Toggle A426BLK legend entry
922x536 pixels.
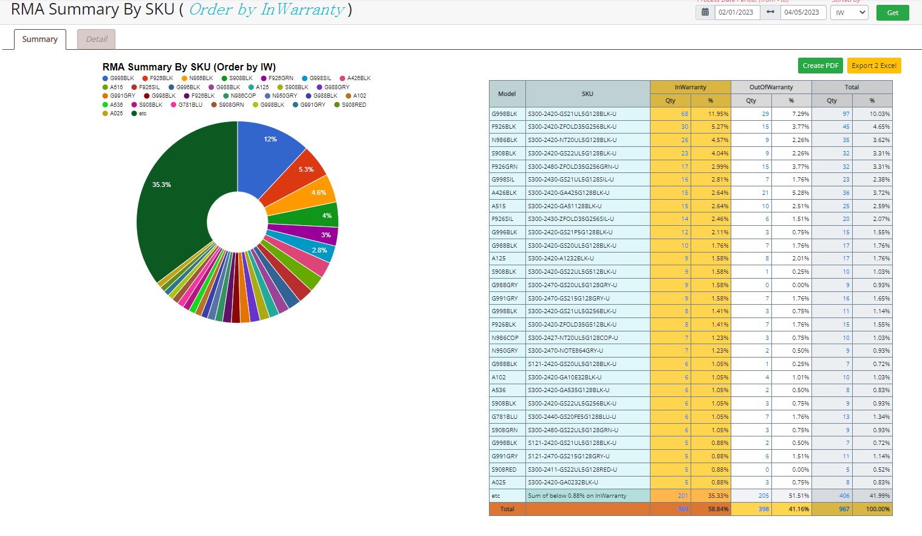point(355,78)
